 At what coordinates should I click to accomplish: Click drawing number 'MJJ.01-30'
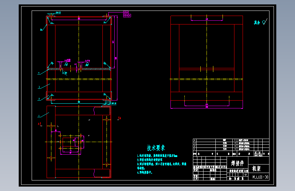coord(260,177)
